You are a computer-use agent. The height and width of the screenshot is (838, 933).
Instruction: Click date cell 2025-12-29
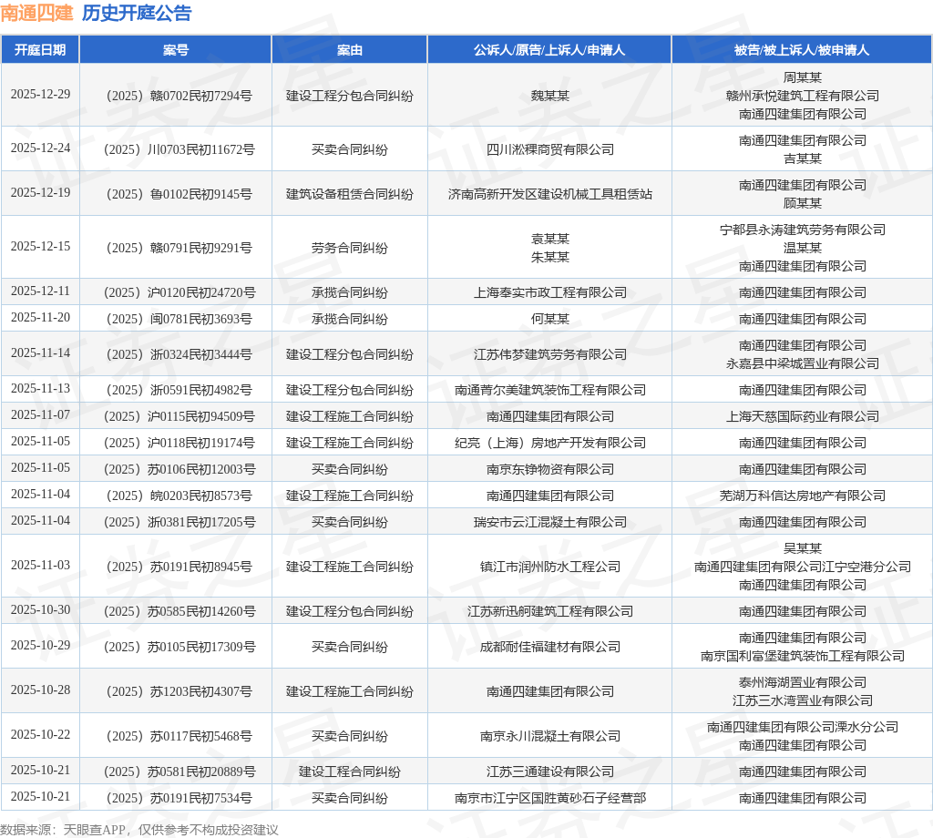tap(40, 95)
